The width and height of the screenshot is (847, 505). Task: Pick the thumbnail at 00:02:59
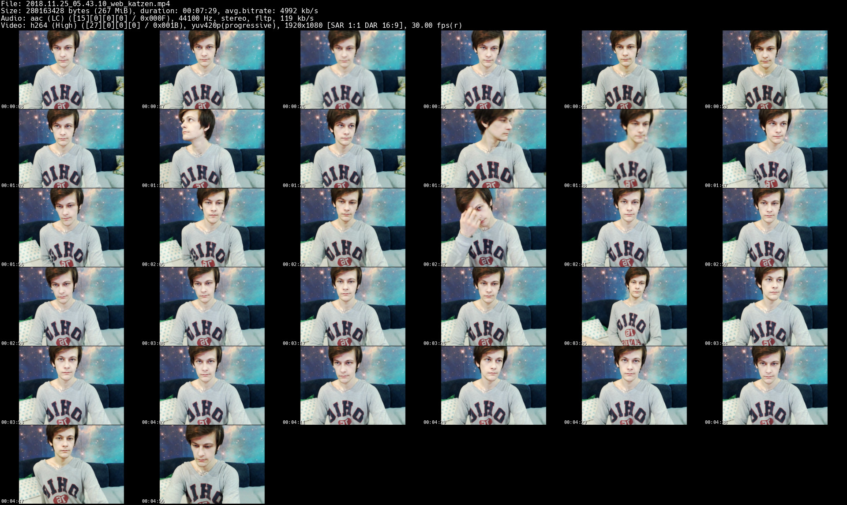pyautogui.click(x=71, y=307)
